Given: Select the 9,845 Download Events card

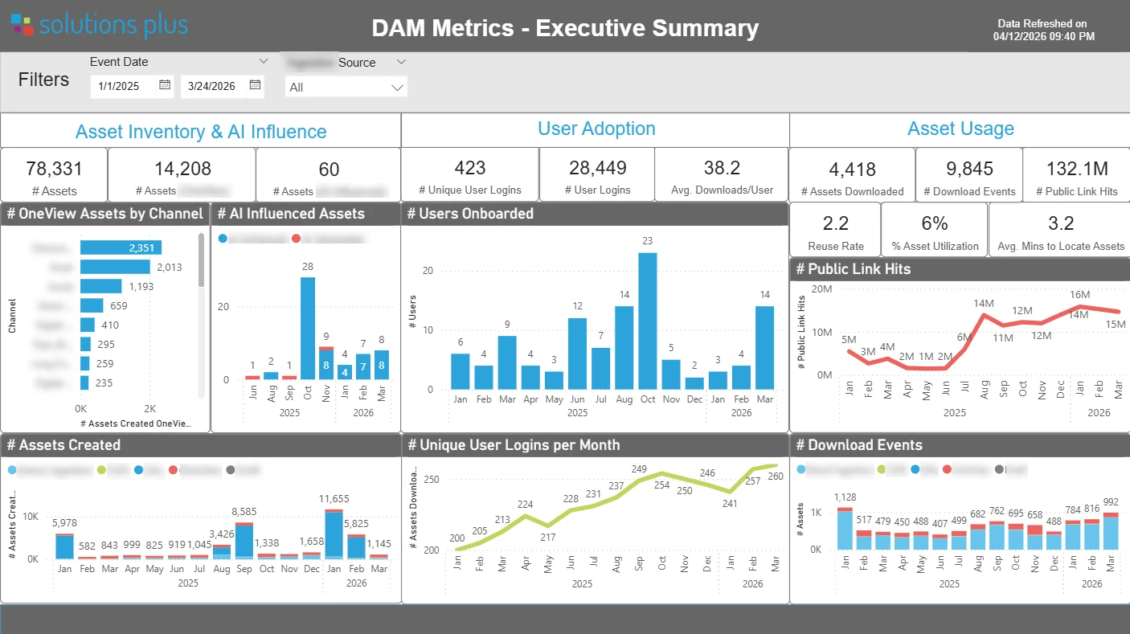Looking at the screenshot, I should pyautogui.click(x=969, y=174).
